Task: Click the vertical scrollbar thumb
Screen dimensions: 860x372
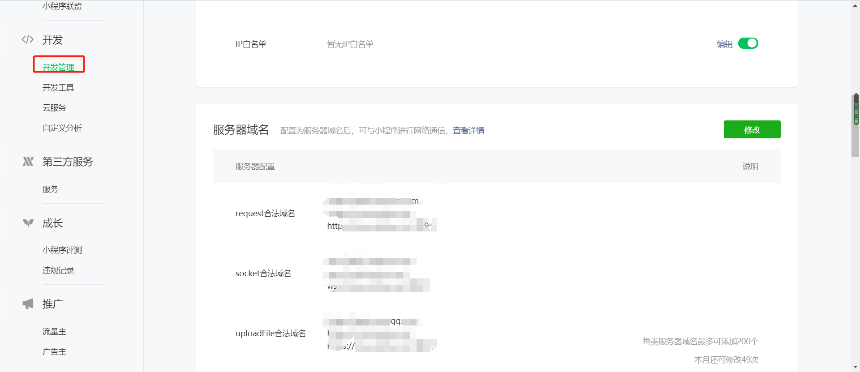Action: [x=856, y=110]
